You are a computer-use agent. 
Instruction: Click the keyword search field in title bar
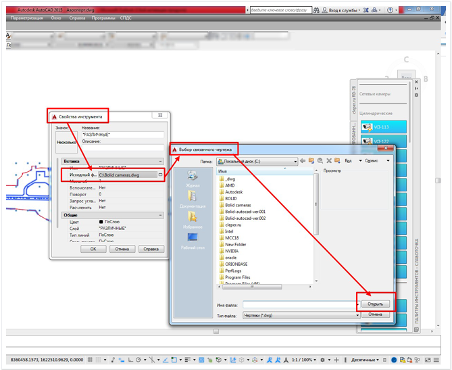281,10
